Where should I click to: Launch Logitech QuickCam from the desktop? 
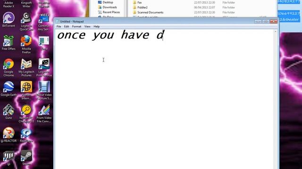pos(26,22)
